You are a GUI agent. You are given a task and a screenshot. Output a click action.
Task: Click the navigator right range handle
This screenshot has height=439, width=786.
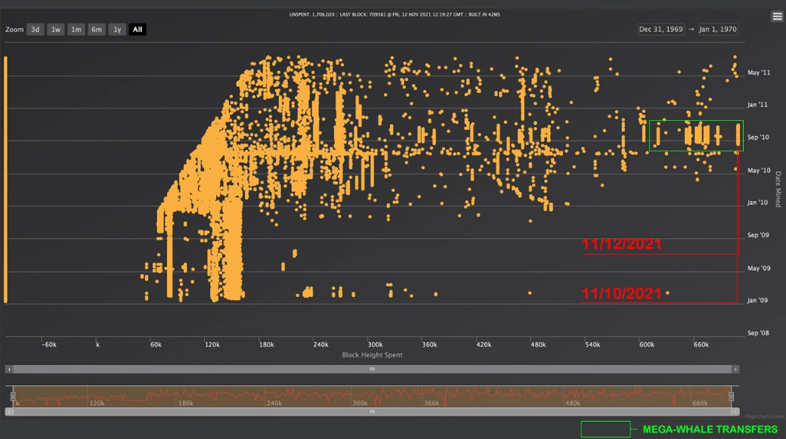pyautogui.click(x=732, y=397)
